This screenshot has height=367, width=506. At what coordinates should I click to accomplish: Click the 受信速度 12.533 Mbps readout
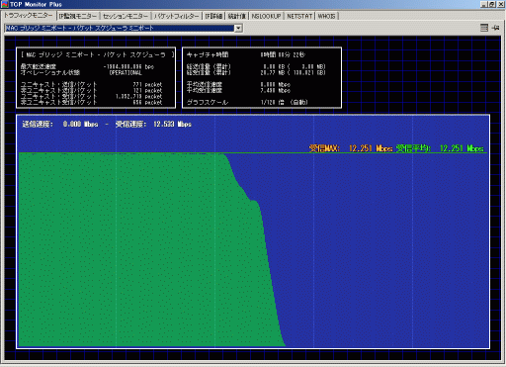(153, 124)
